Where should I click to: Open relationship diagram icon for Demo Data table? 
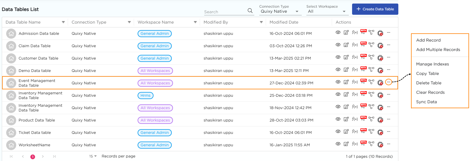(372, 70)
